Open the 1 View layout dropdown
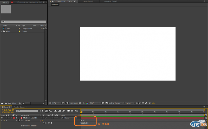This screenshot has width=208, height=129. click(x=129, y=103)
